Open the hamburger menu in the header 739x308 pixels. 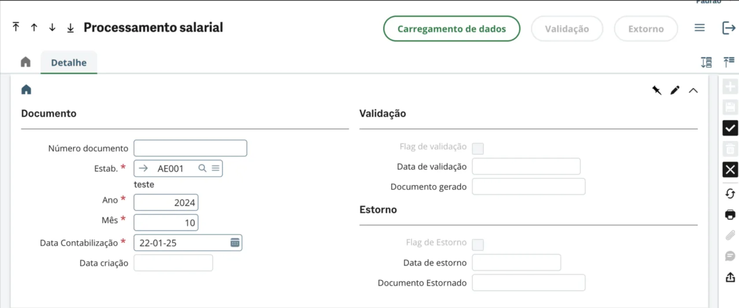click(x=699, y=28)
